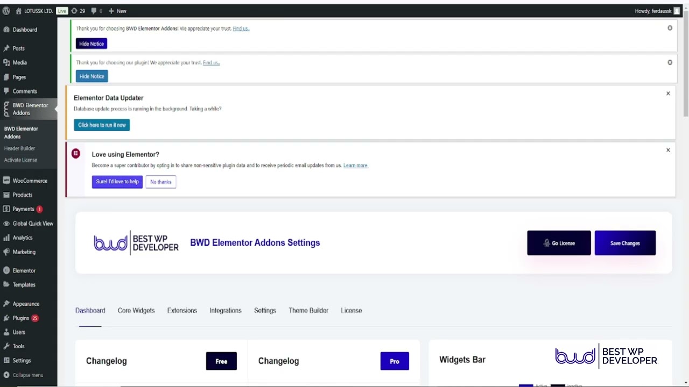Open the user avatar in admin bar
This screenshot has width=689, height=387.
(676, 11)
